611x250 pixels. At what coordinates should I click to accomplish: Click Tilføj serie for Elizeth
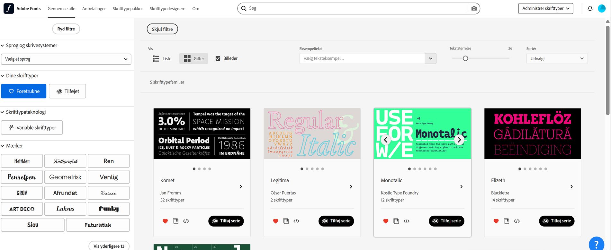557,221
